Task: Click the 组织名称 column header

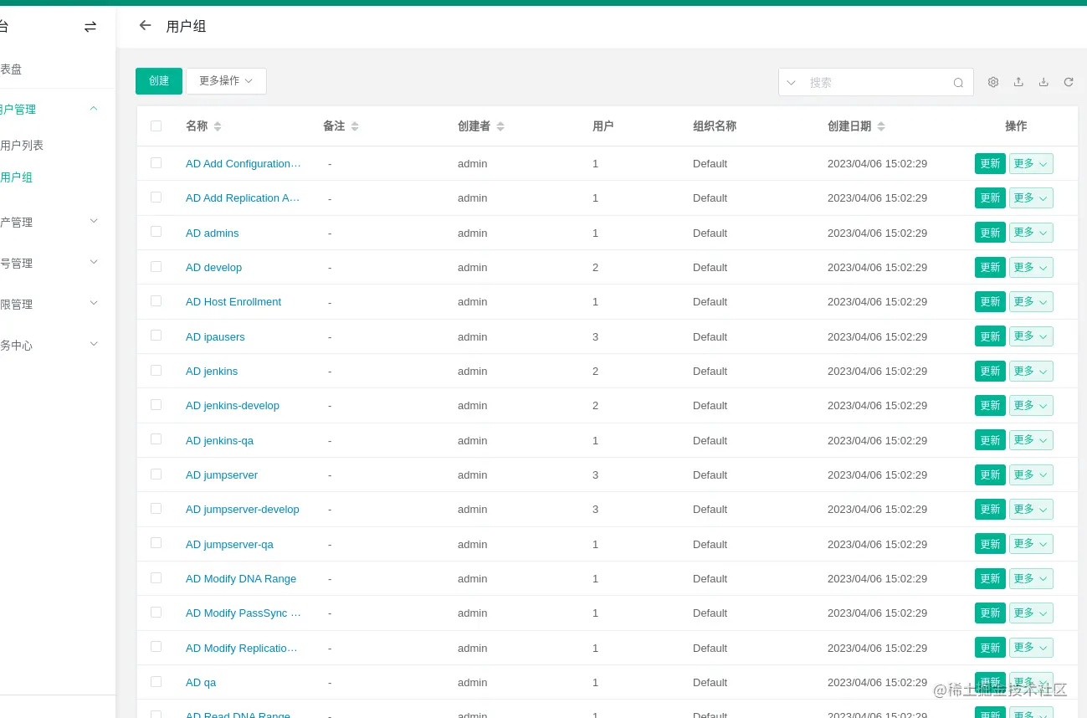Action: [x=715, y=126]
